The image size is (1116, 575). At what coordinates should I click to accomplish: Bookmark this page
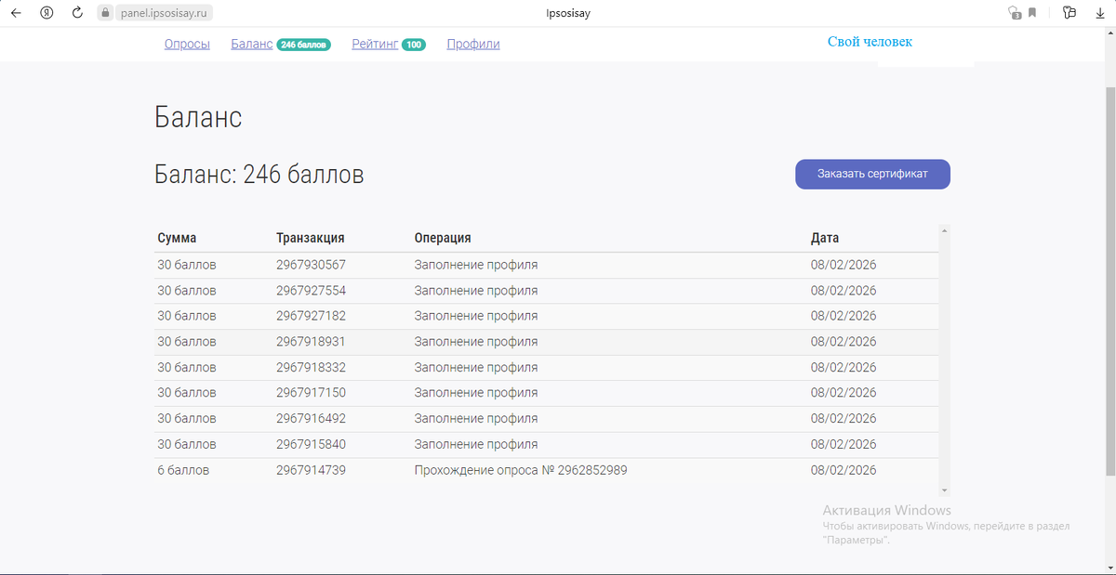pyautogui.click(x=1032, y=13)
